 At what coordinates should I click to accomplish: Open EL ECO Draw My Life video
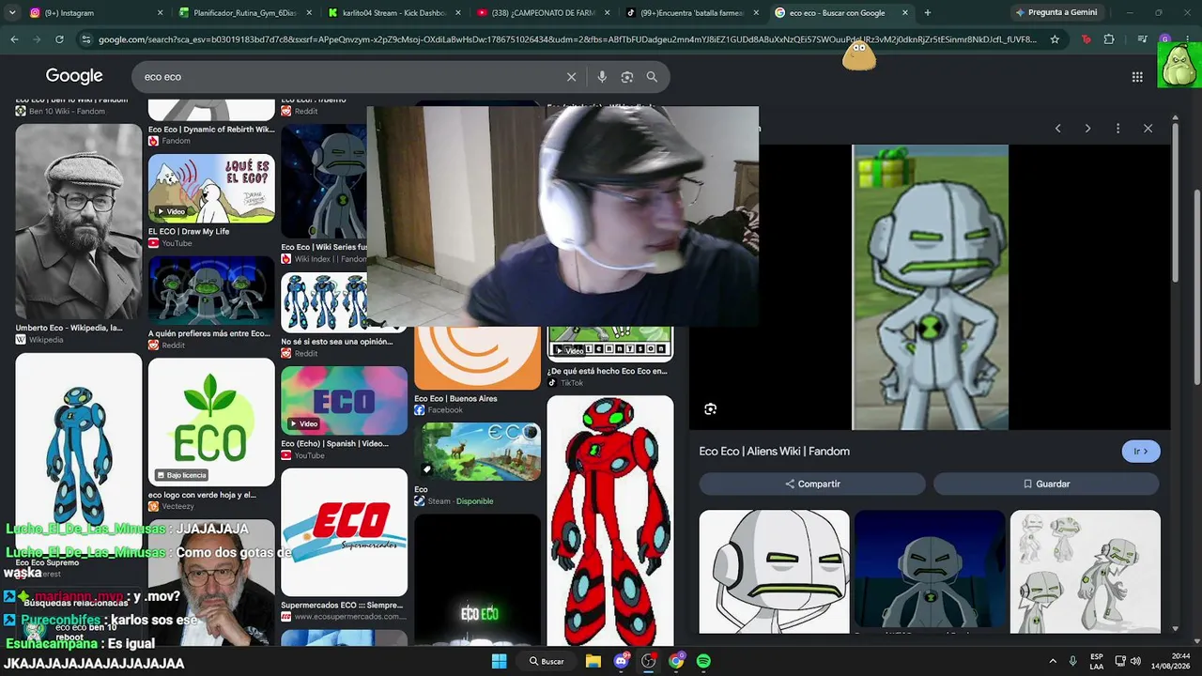tap(211, 189)
